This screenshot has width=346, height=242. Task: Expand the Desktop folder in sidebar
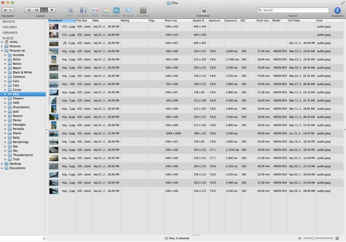[3, 163]
